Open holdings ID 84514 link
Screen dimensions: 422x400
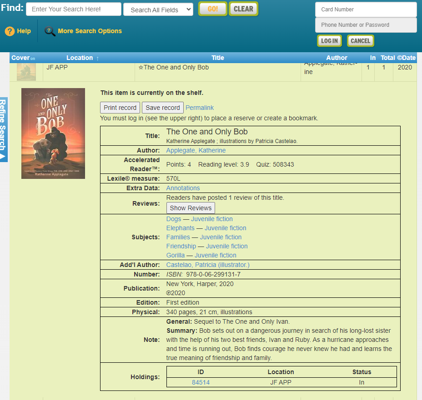[201, 383]
